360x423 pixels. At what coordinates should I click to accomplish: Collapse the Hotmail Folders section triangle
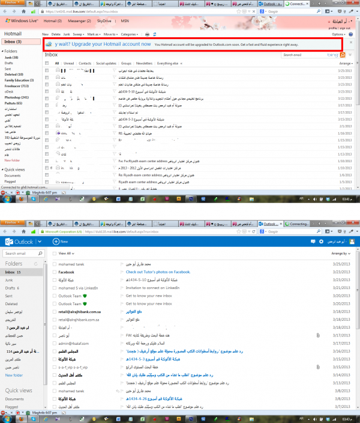click(2, 51)
